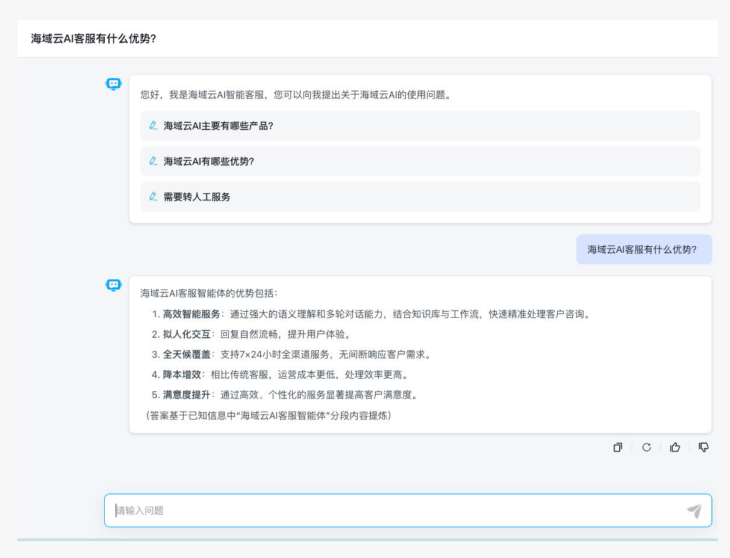Click the pencil icon beside 海域云AI主要有哪些产品?
This screenshot has width=730, height=558.
click(x=153, y=126)
